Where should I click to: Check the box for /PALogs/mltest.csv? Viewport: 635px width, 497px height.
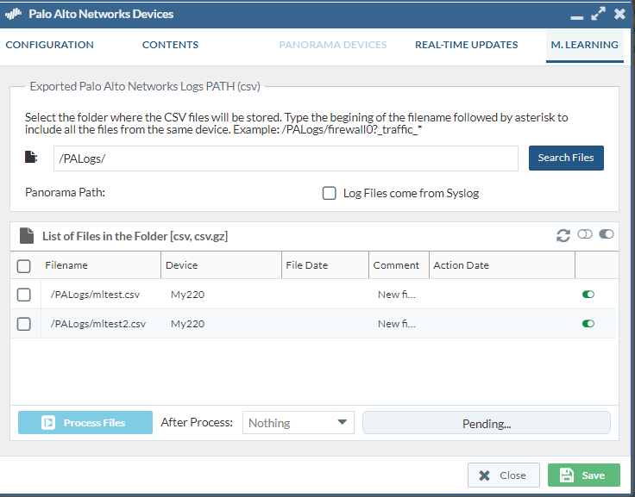[24, 295]
